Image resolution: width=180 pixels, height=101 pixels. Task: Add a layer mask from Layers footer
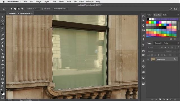pyautogui.click(x=160, y=99)
